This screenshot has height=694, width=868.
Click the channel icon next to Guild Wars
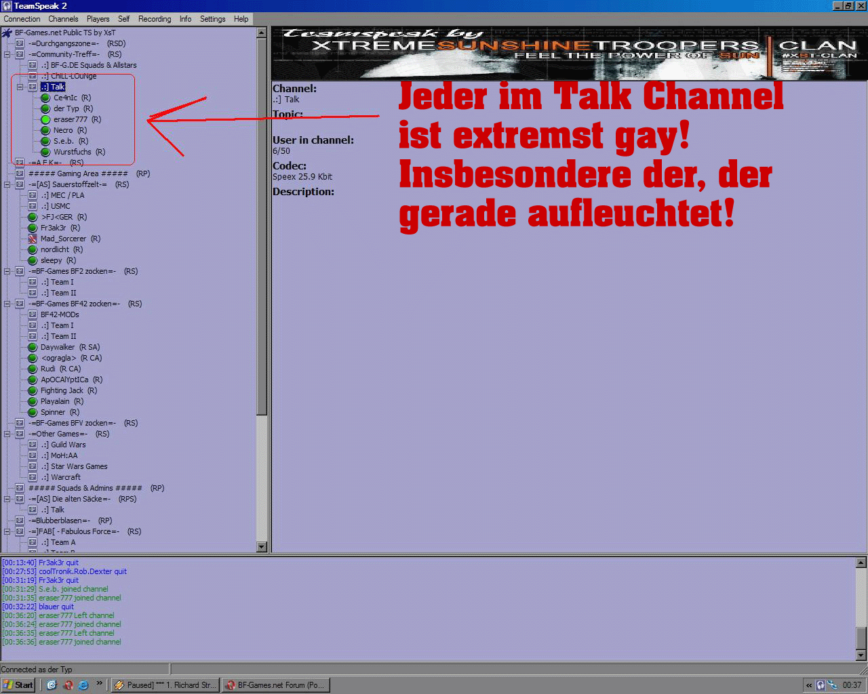point(33,445)
